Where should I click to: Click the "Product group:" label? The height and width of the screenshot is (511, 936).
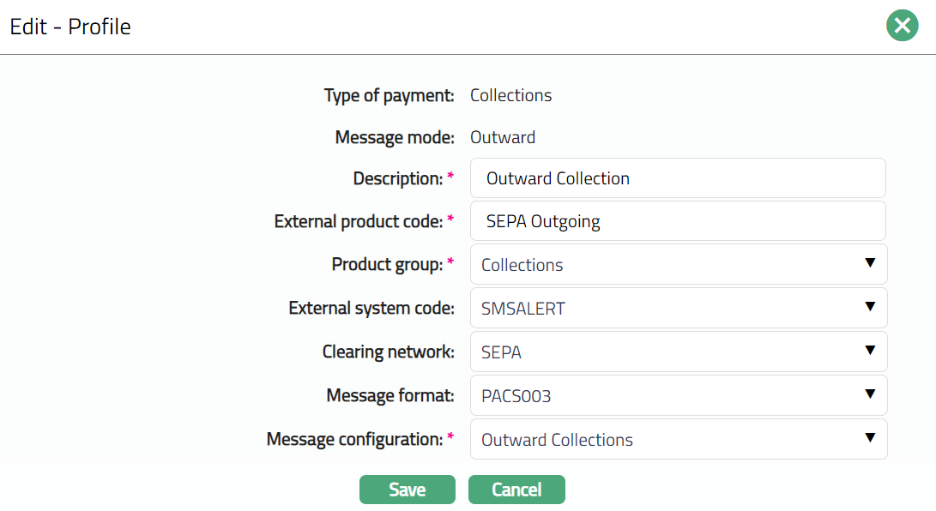pyautogui.click(x=387, y=265)
